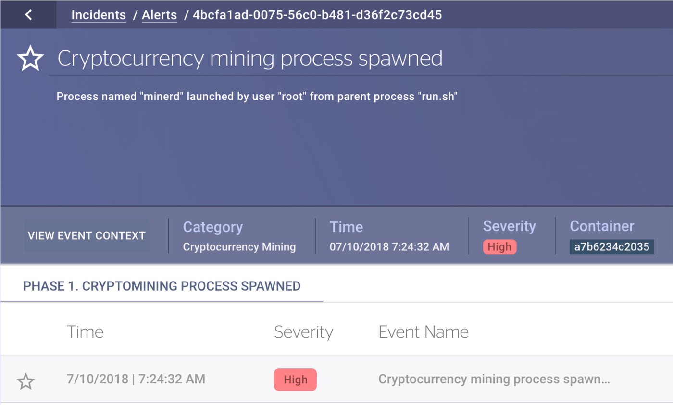Click the alert ID in breadcrumb
This screenshot has width=673, height=405.
click(317, 15)
